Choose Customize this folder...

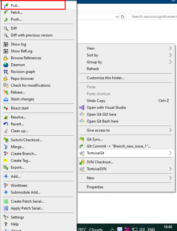105,78
